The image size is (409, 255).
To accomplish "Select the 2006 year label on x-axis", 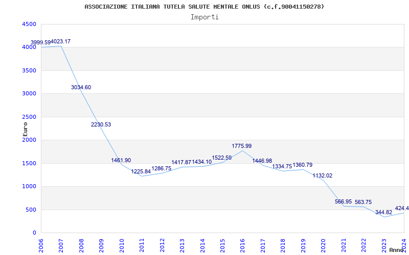I will [41, 245].
